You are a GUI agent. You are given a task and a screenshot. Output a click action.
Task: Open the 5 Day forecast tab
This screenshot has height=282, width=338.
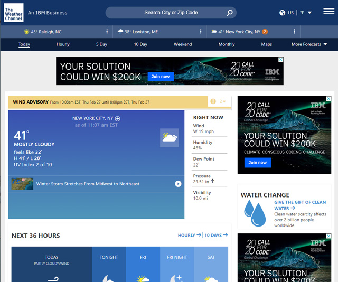point(101,44)
